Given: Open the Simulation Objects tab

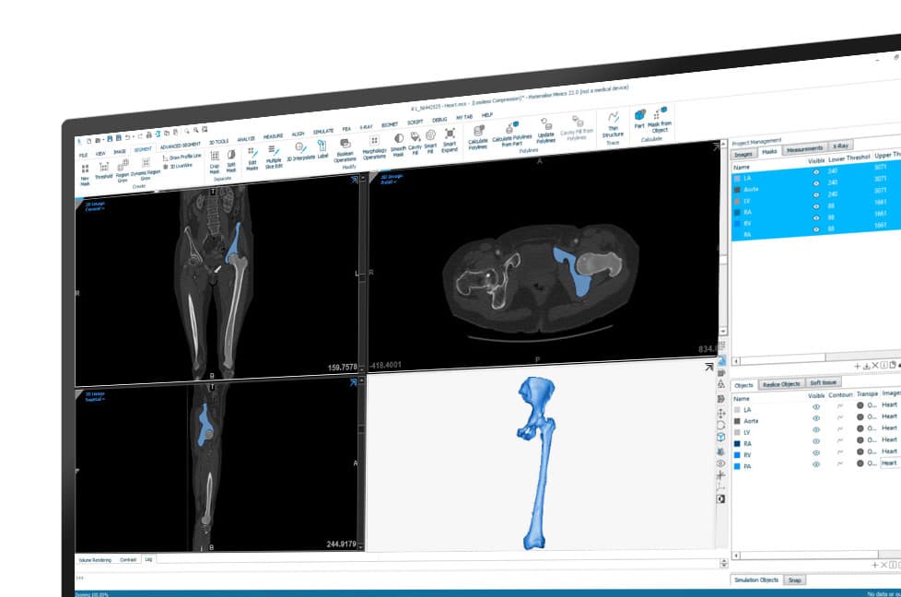Looking at the screenshot, I should (756, 580).
